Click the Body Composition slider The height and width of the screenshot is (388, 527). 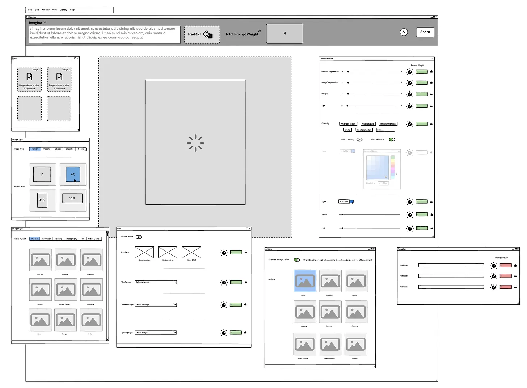tap(372, 83)
